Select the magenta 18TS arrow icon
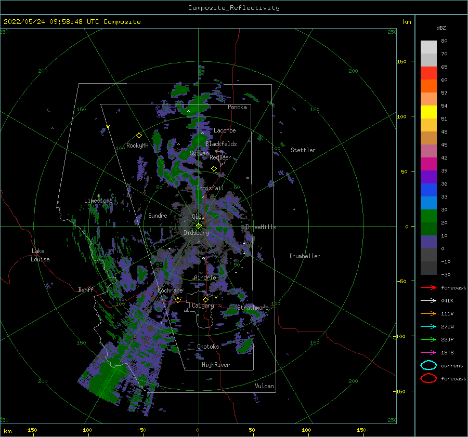The image size is (468, 437). pyautogui.click(x=428, y=353)
